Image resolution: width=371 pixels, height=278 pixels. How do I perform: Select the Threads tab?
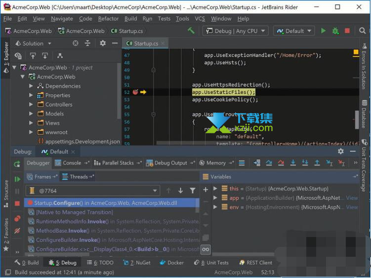pyautogui.click(x=79, y=177)
